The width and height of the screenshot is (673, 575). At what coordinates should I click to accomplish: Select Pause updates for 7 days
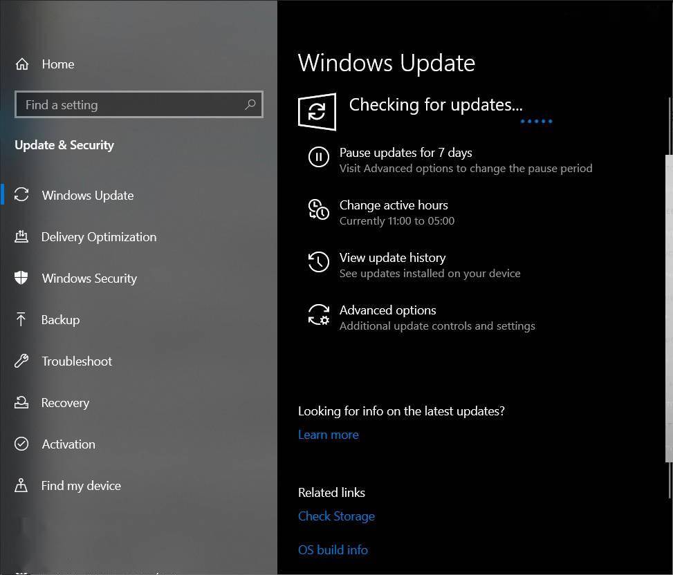(x=405, y=152)
